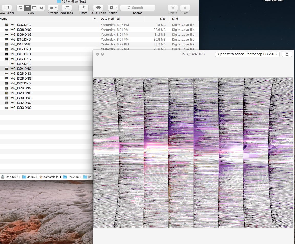Open the Action gear dropdown
This screenshot has height=244, width=295.
(x=113, y=8)
